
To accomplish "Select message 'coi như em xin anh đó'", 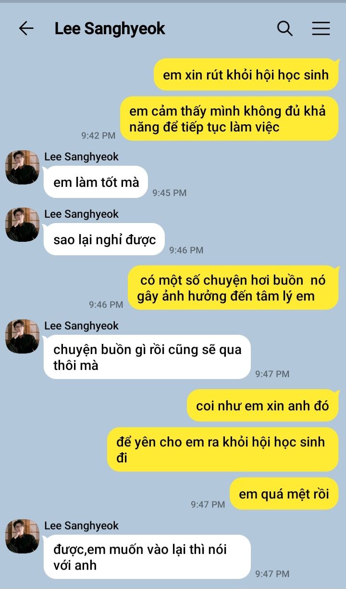I will point(263,406).
